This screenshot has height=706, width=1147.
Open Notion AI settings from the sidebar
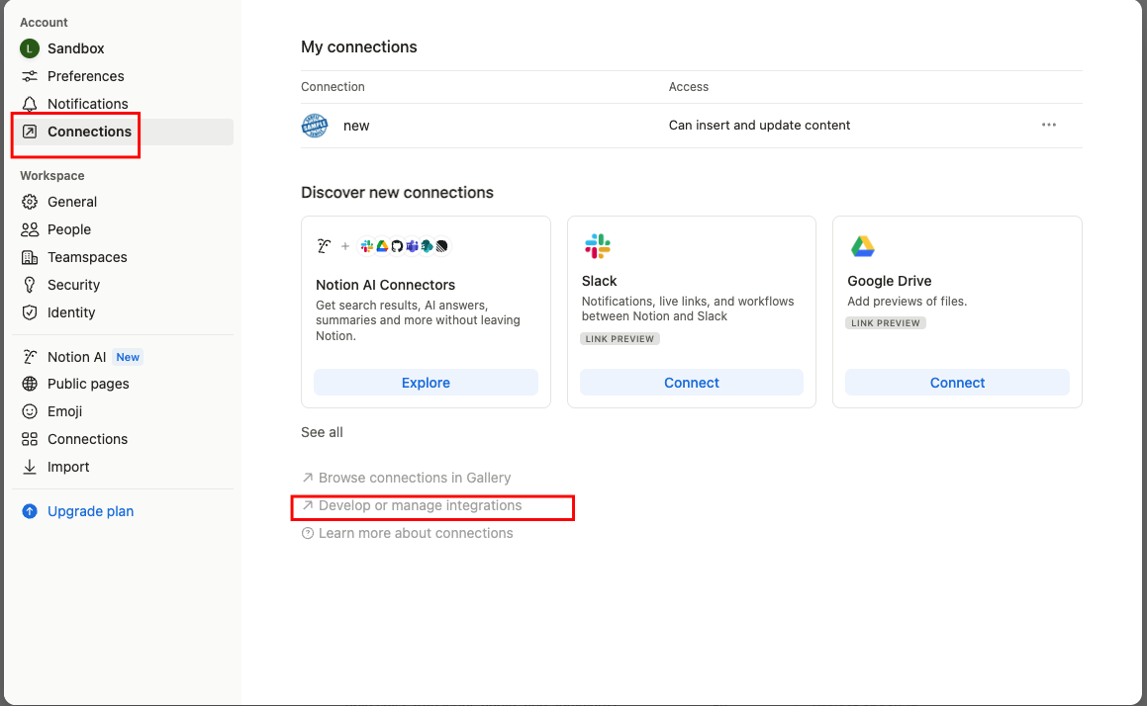(x=72, y=356)
